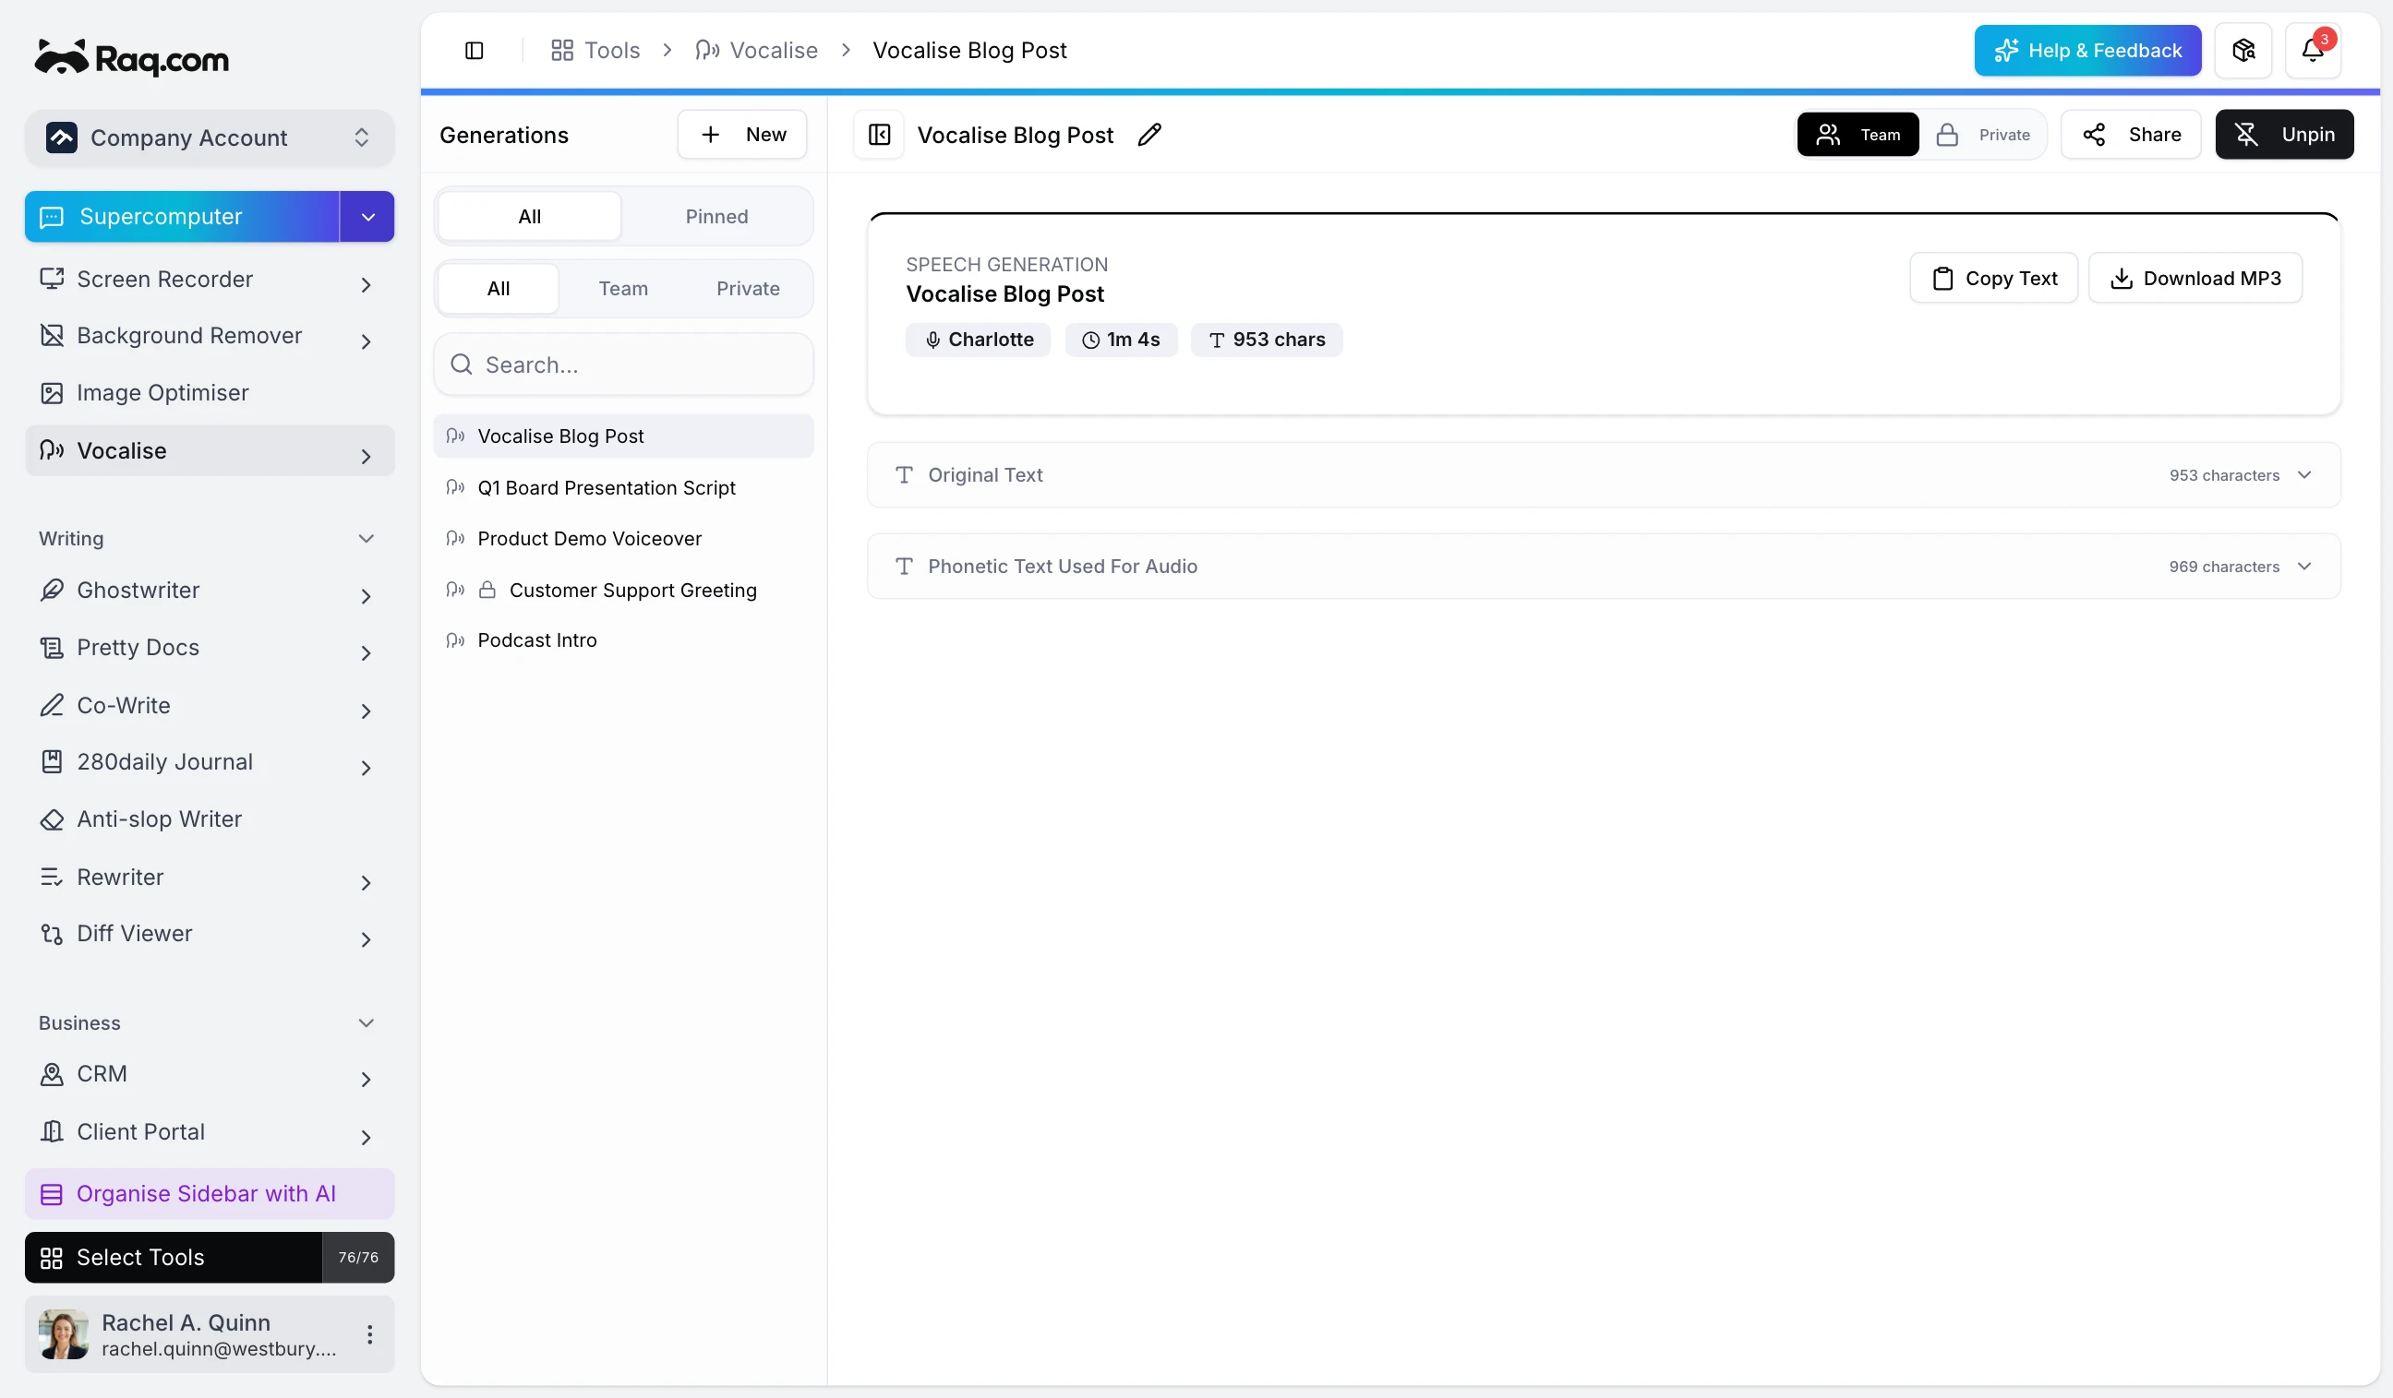The image size is (2393, 1398).
Task: Open user menu for Rachel A. Quinn
Action: 369,1334
